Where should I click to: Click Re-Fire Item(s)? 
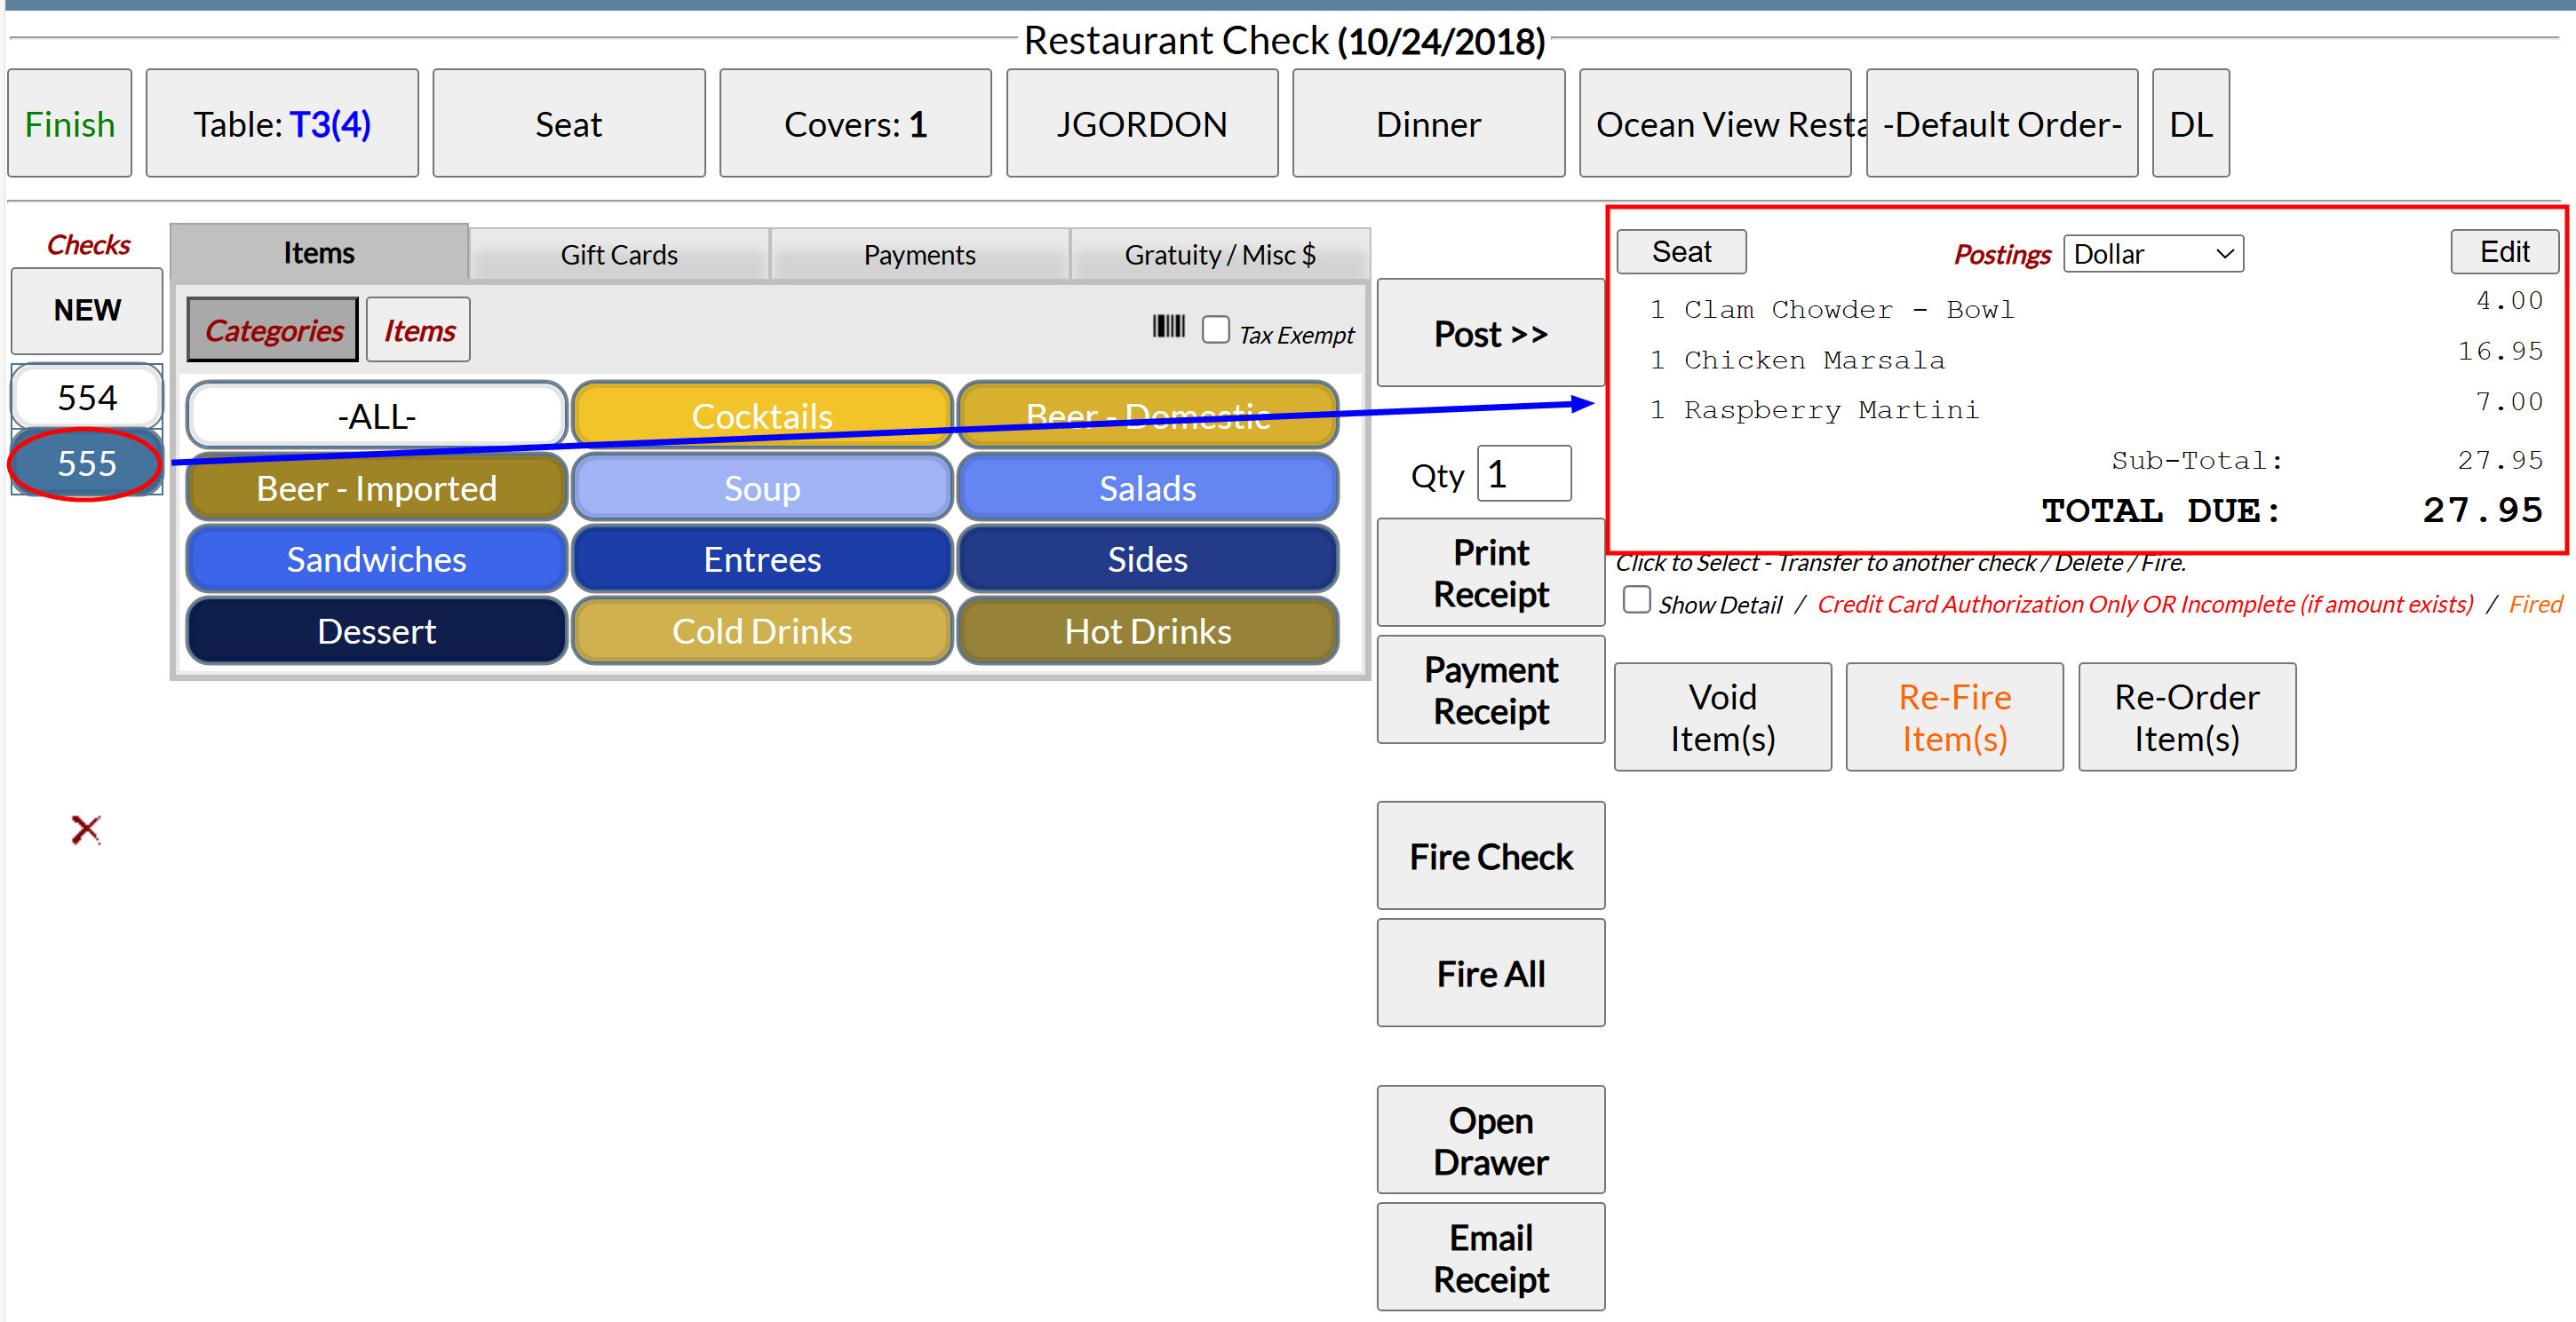pos(1954,716)
